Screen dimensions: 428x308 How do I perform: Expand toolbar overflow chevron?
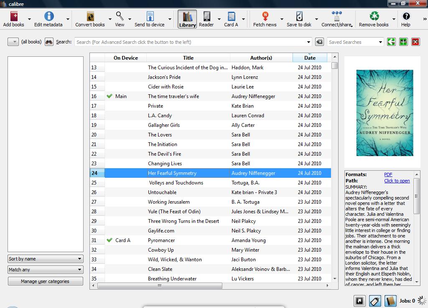click(x=425, y=19)
